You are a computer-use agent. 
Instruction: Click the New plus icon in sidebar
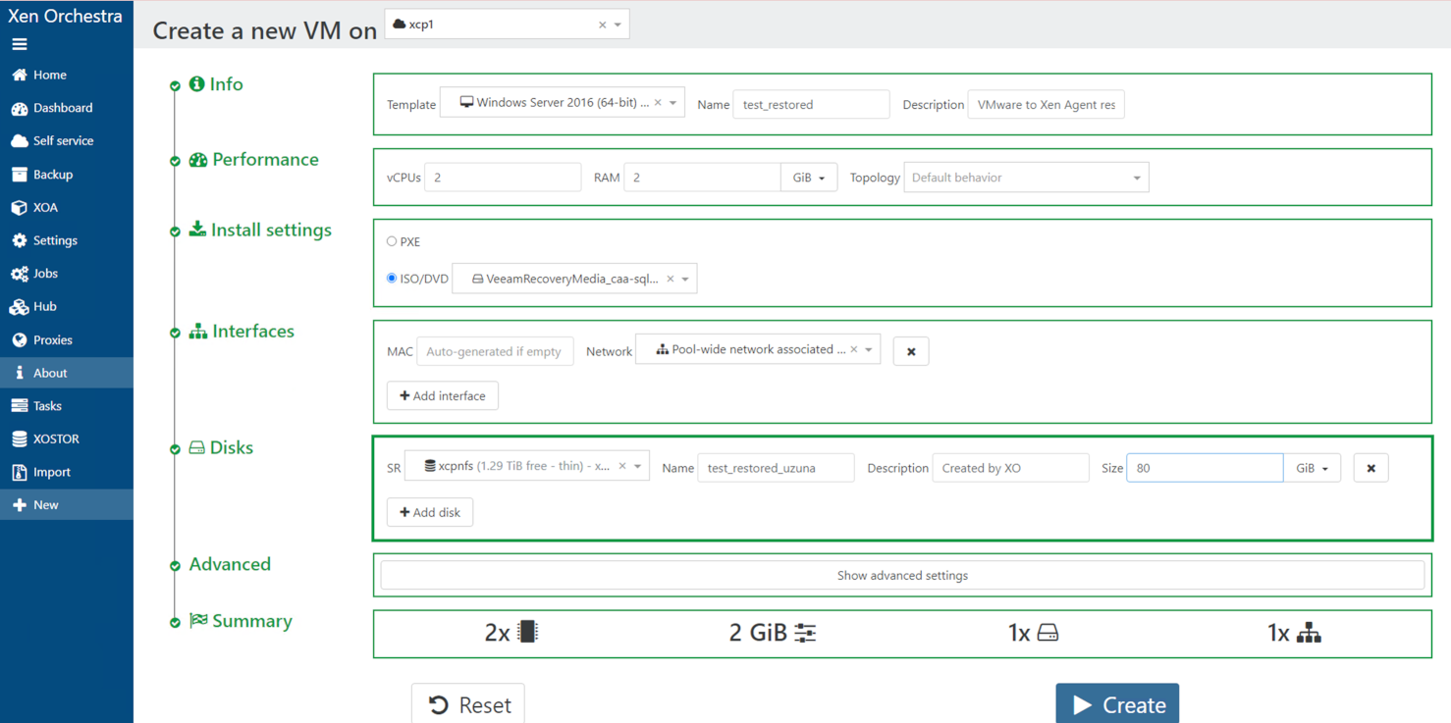pos(20,505)
